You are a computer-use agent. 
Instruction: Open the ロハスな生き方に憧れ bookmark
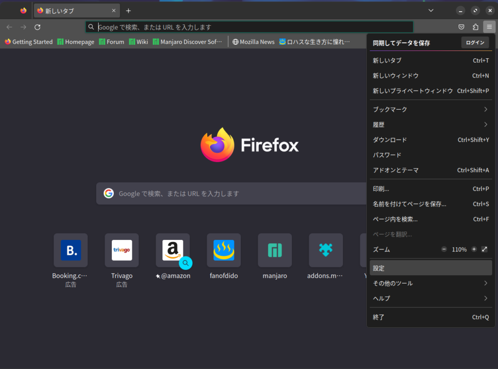[315, 42]
